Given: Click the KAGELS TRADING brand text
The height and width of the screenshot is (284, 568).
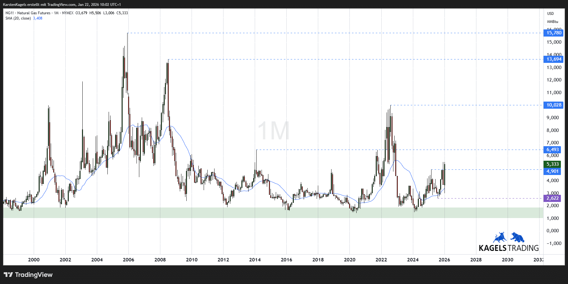Looking at the screenshot, I should (509, 248).
